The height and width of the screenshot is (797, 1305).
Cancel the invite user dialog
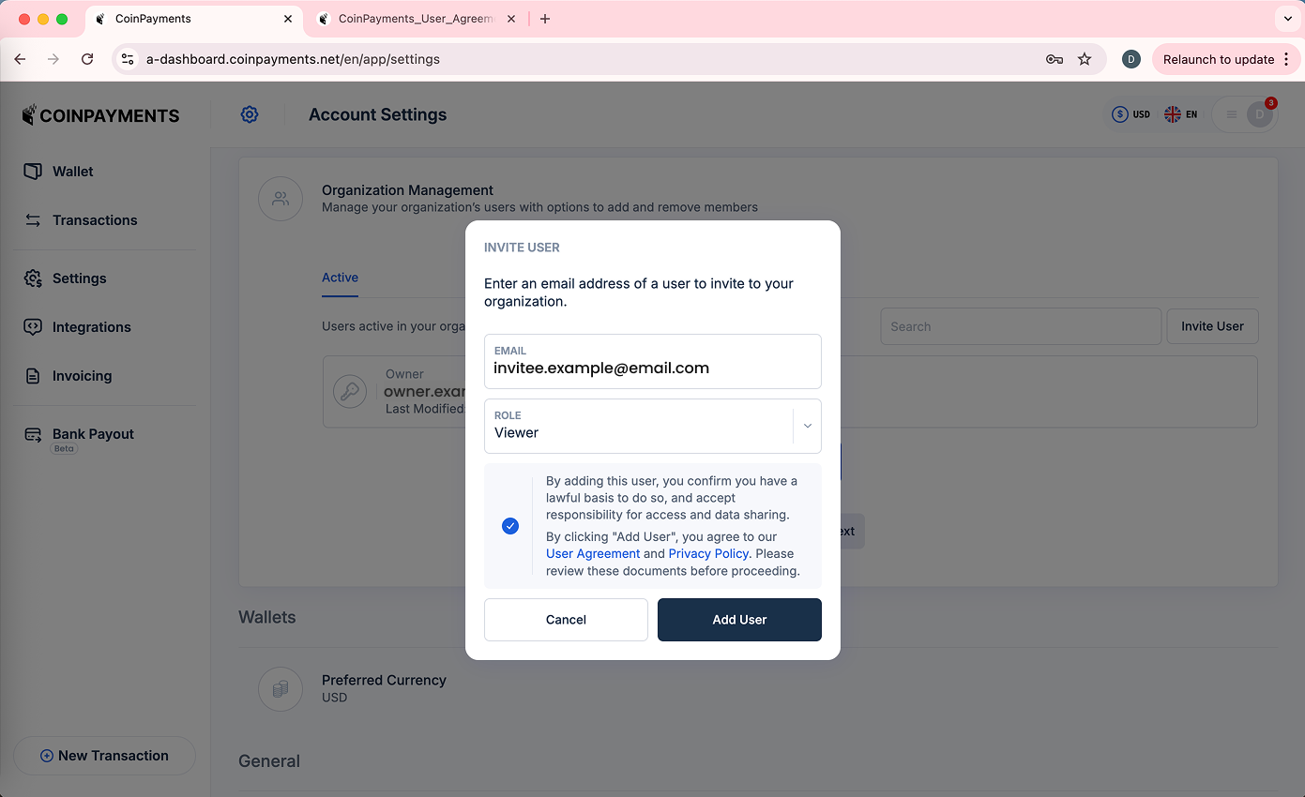coord(566,620)
